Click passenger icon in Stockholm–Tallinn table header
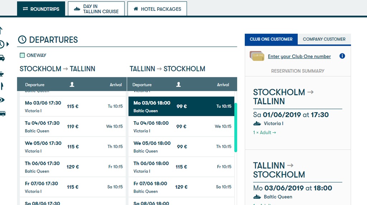 click(x=72, y=84)
